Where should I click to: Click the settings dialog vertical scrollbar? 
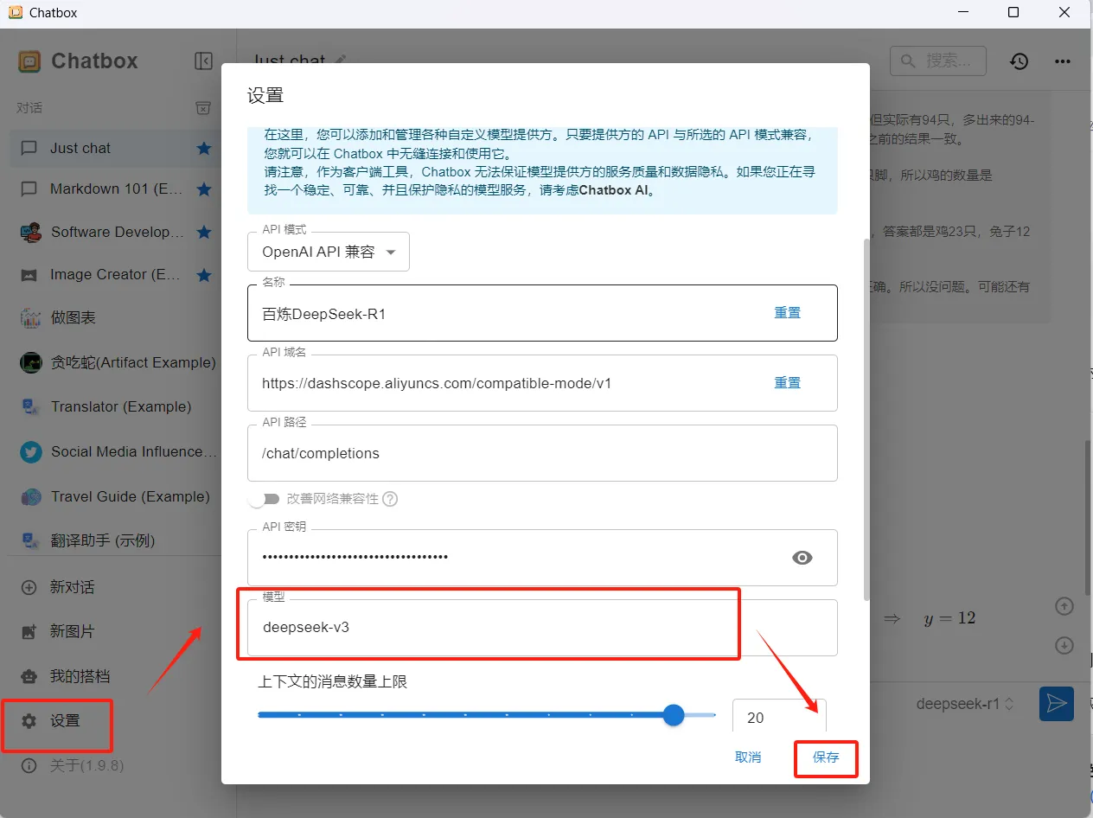coord(866,418)
